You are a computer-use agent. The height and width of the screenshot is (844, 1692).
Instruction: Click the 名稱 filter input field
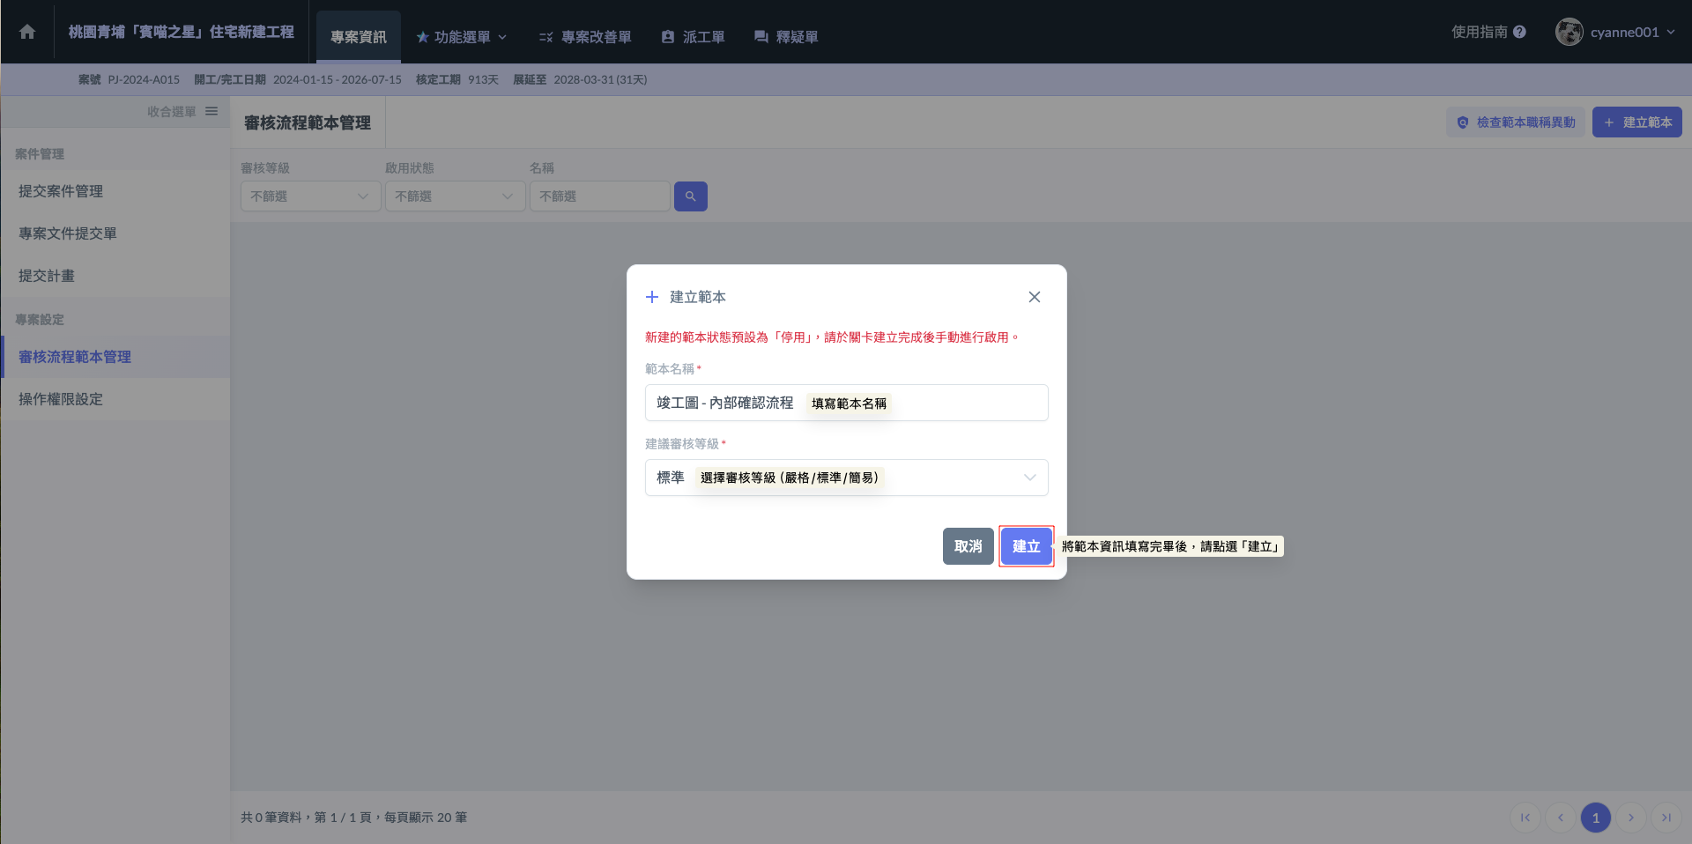(x=600, y=196)
